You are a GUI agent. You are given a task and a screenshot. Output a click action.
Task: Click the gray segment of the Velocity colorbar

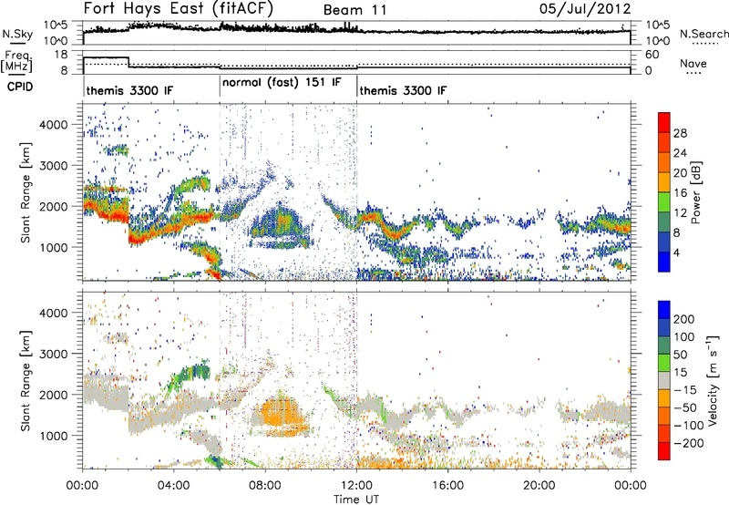coord(664,380)
